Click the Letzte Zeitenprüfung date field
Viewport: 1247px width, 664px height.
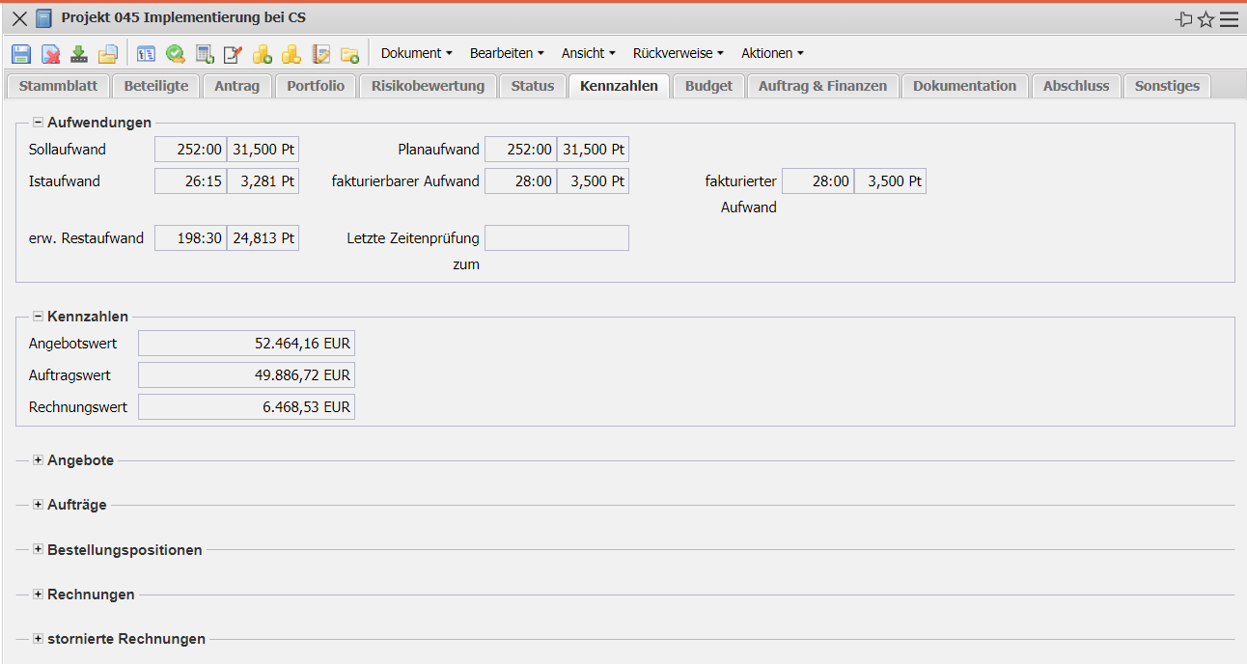pyautogui.click(x=556, y=238)
